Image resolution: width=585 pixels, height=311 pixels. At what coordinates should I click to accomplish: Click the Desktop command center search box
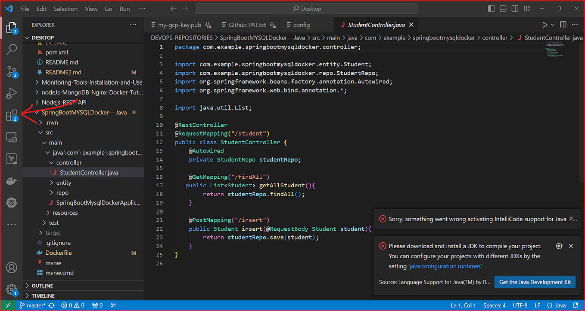pos(306,9)
